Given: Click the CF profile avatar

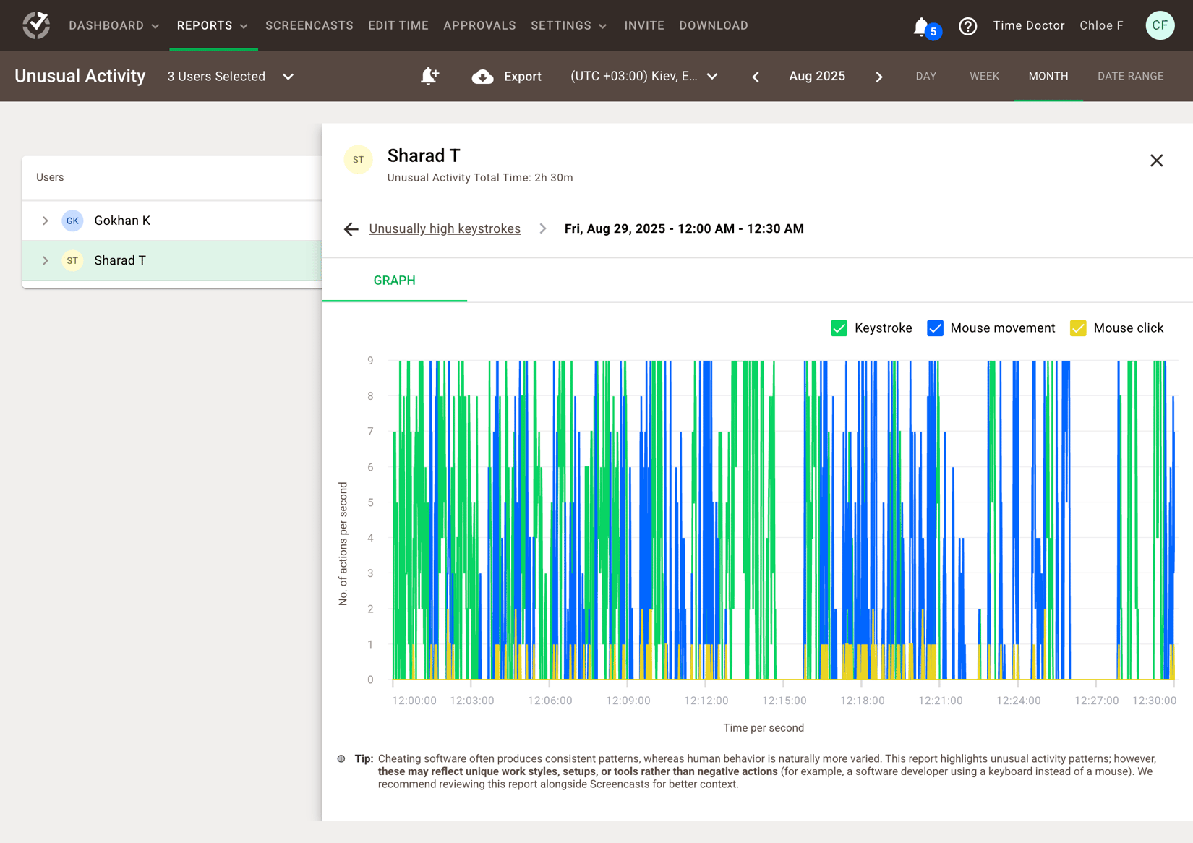Looking at the screenshot, I should 1160,25.
